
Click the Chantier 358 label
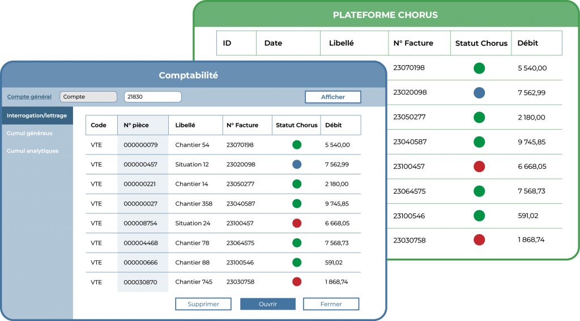click(x=194, y=204)
